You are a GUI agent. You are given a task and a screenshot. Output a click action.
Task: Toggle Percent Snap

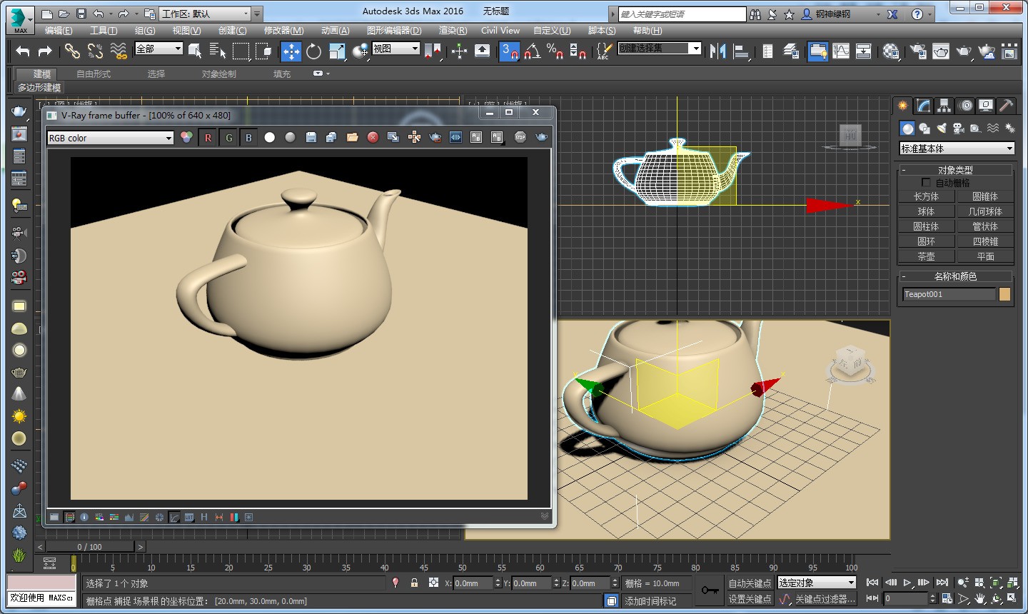(555, 51)
